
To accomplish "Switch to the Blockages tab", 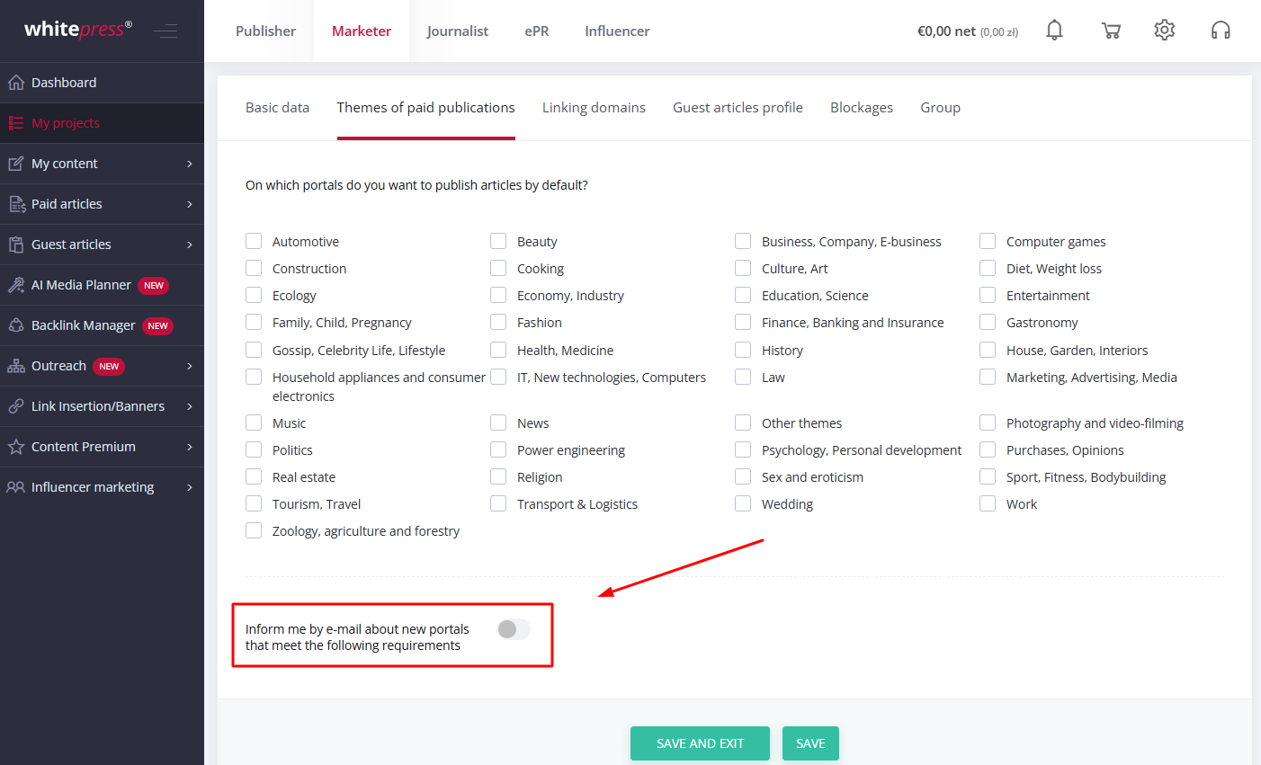I will (862, 107).
